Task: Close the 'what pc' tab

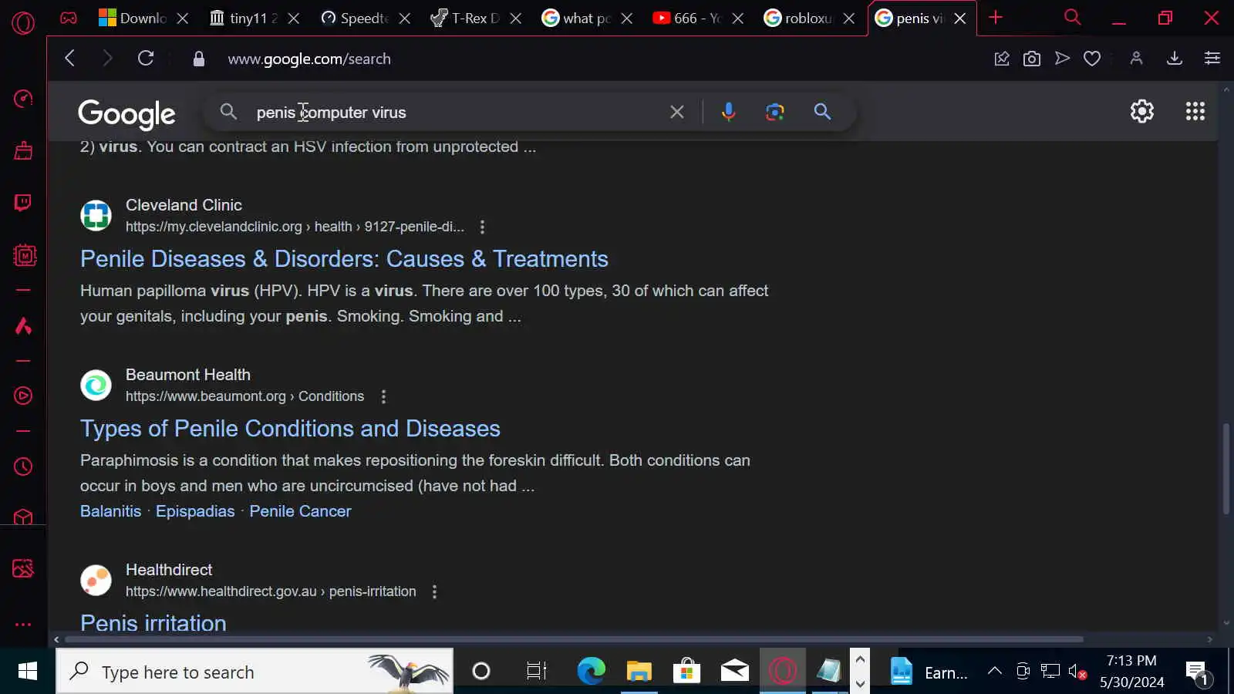Action: [x=627, y=19]
